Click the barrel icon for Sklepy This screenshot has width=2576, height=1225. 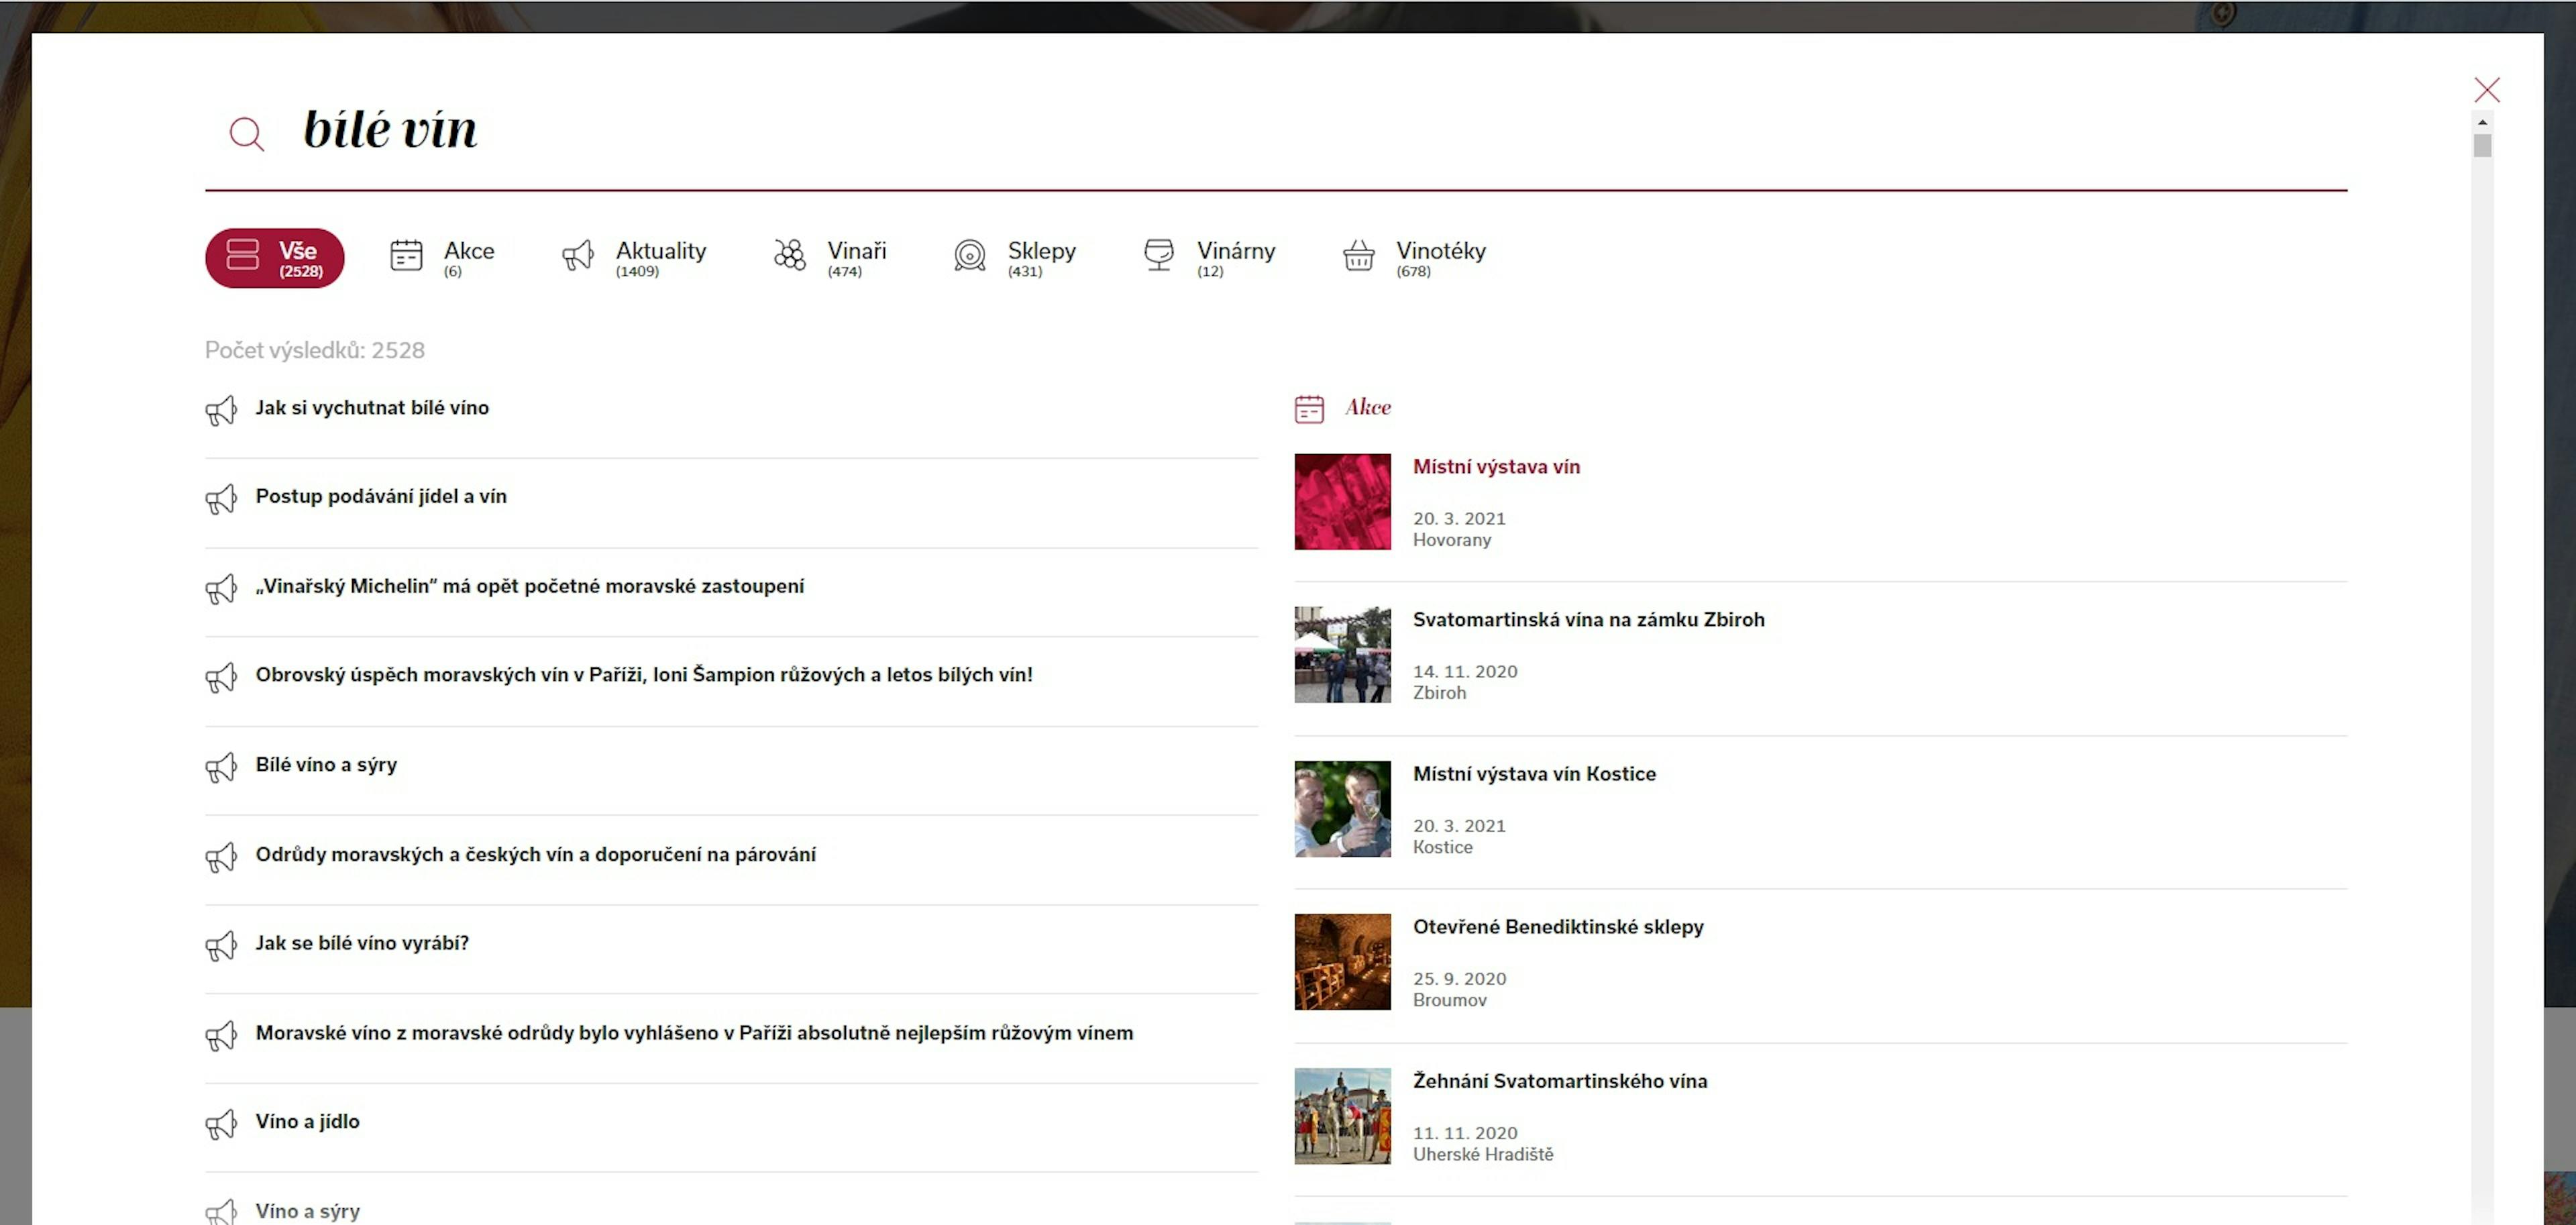(x=970, y=256)
